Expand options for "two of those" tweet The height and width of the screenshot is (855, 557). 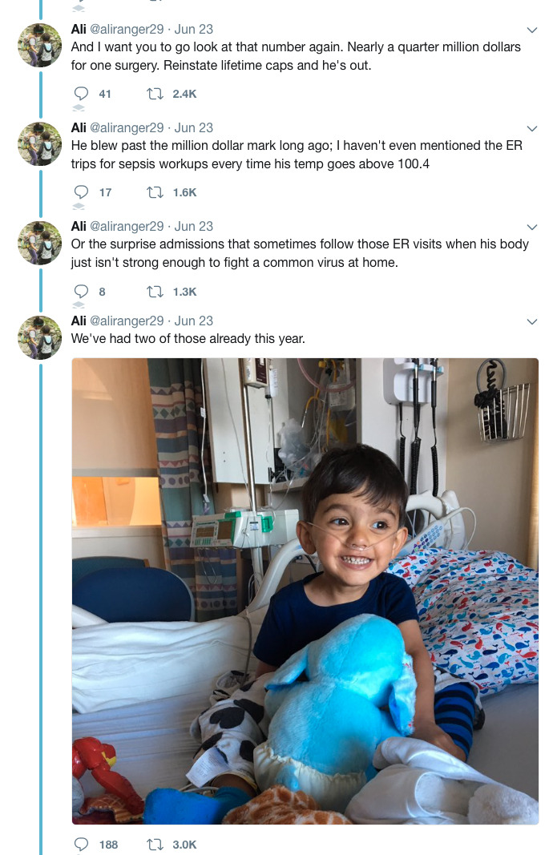point(532,321)
